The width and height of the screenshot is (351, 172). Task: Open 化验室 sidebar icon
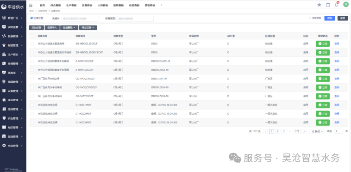click(4, 73)
